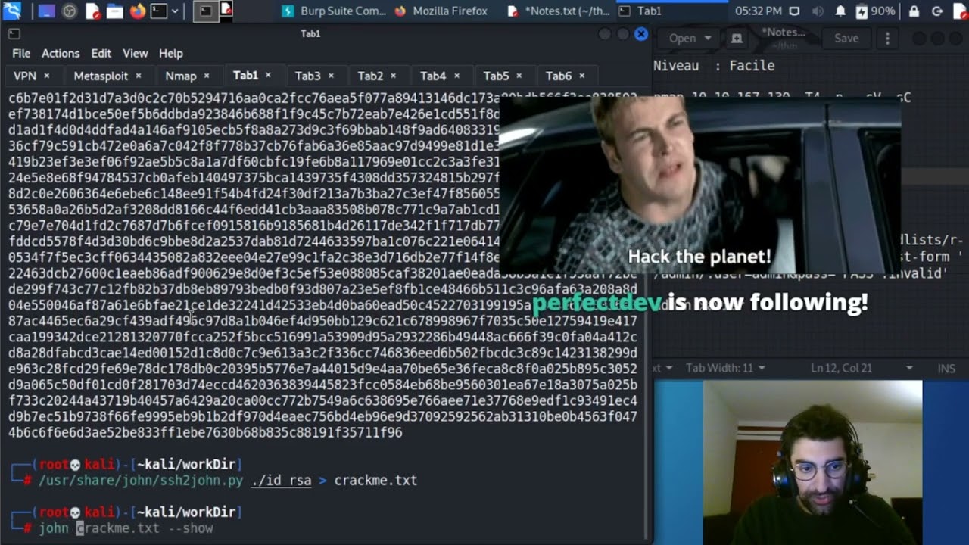
Task: Close the Tab2 terminal tab
Action: point(394,76)
